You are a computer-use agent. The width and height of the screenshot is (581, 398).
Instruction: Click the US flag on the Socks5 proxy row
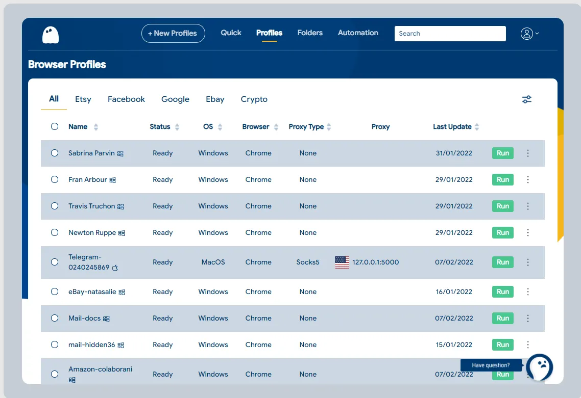pyautogui.click(x=341, y=262)
